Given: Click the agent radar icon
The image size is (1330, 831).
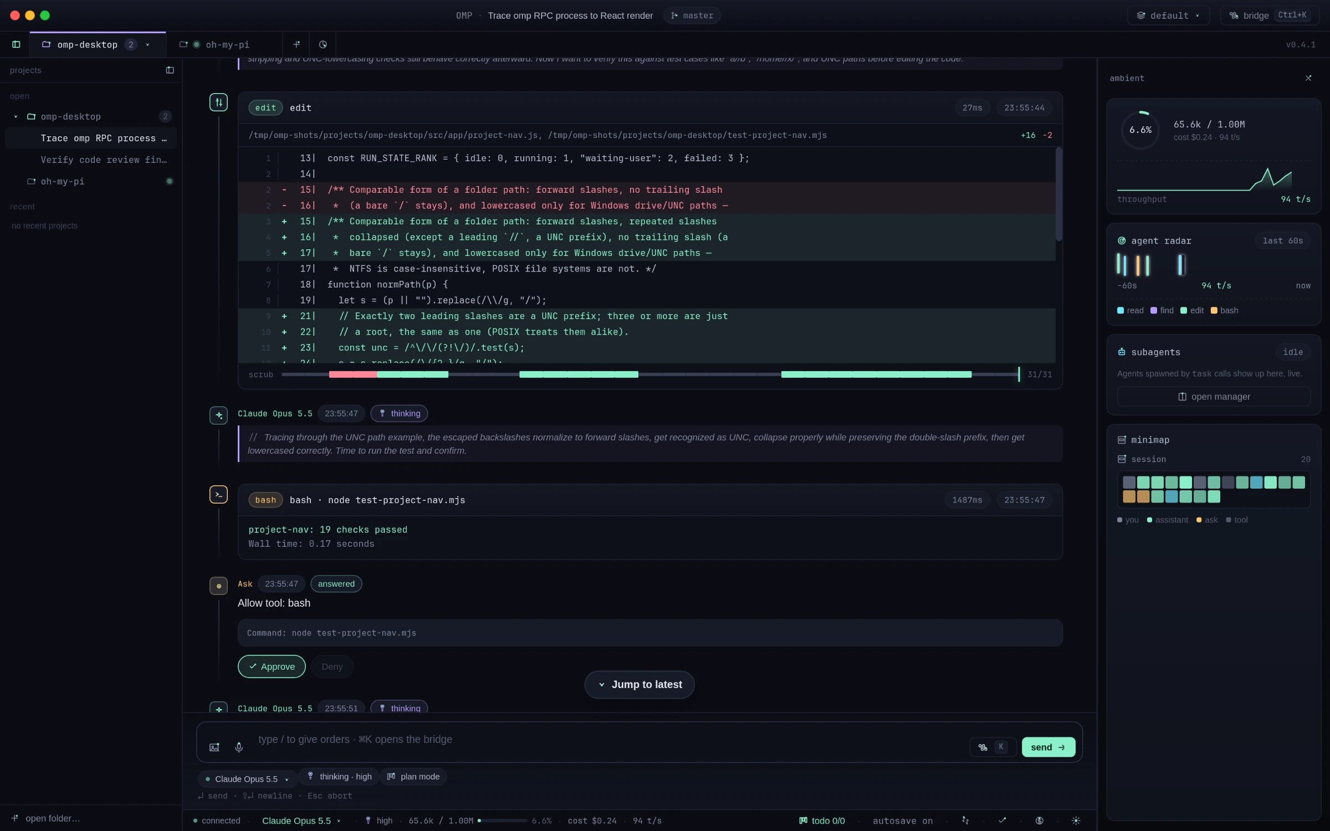Looking at the screenshot, I should [1122, 240].
